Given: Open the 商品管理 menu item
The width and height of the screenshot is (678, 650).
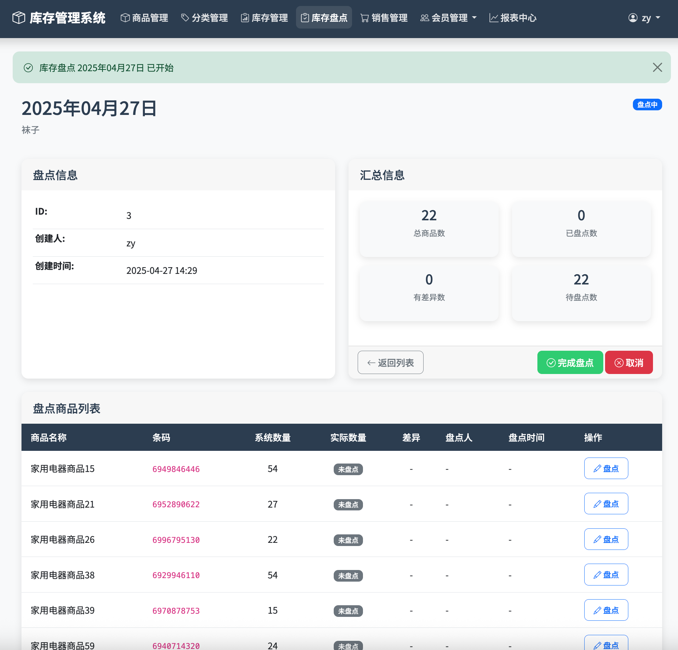Looking at the screenshot, I should click(x=144, y=17).
